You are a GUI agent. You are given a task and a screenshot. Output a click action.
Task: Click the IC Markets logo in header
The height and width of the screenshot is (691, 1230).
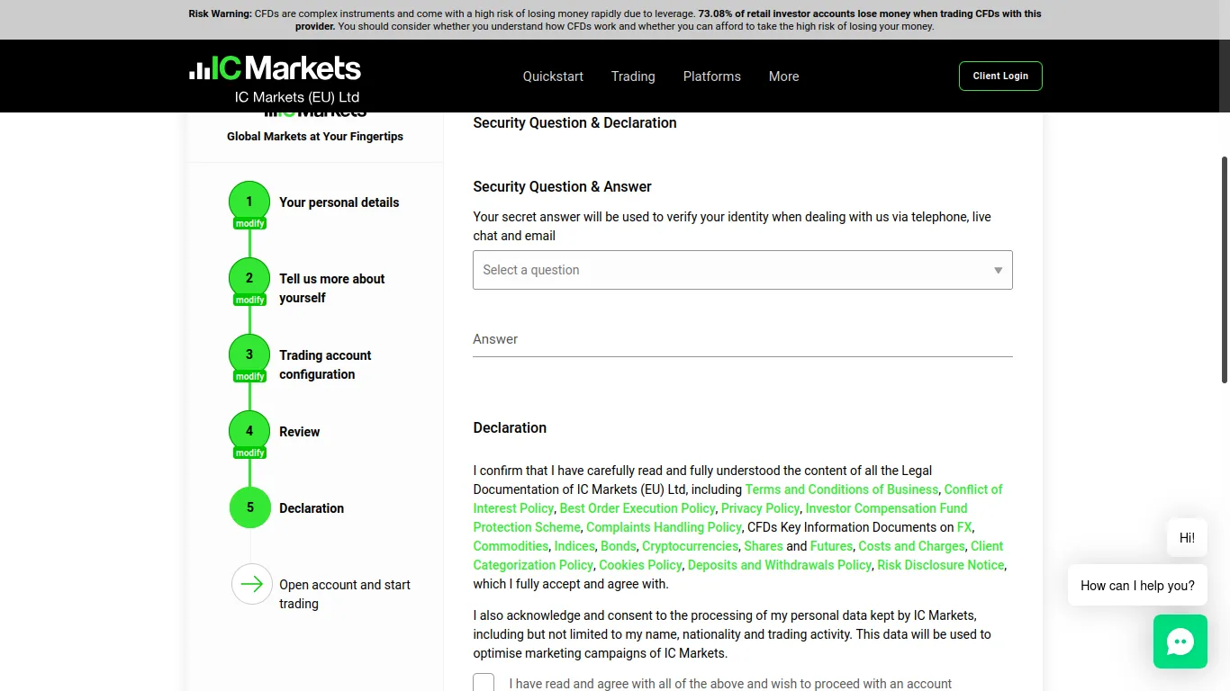[275, 68]
